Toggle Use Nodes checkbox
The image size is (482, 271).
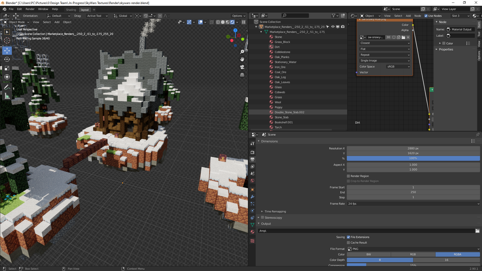pyautogui.click(x=426, y=16)
